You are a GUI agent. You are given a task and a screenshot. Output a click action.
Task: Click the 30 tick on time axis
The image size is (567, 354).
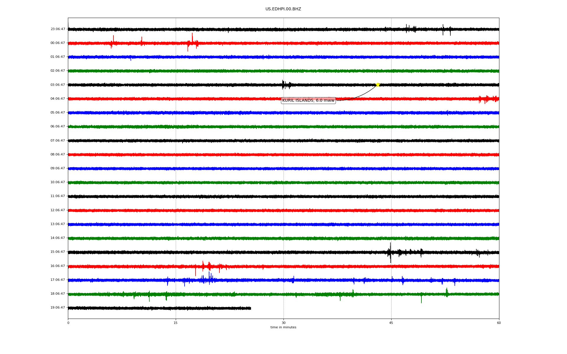pos(283,323)
